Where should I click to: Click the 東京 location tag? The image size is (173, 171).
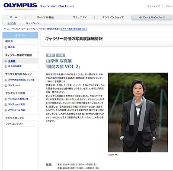point(50,55)
